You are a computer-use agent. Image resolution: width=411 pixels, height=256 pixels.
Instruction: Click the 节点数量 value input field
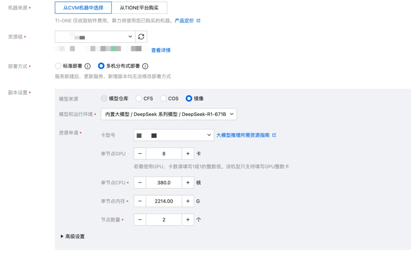(x=164, y=220)
